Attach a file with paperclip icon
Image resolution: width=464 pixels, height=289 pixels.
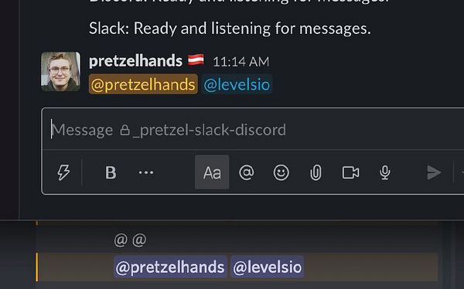point(316,172)
